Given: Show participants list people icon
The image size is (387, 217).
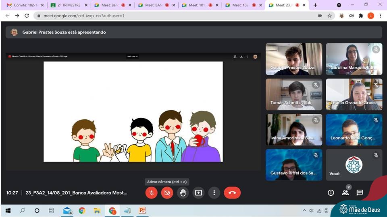Looking at the screenshot, I should (345, 193).
